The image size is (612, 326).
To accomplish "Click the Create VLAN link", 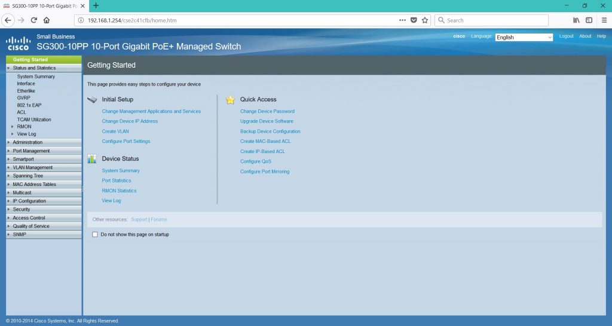I will point(115,131).
